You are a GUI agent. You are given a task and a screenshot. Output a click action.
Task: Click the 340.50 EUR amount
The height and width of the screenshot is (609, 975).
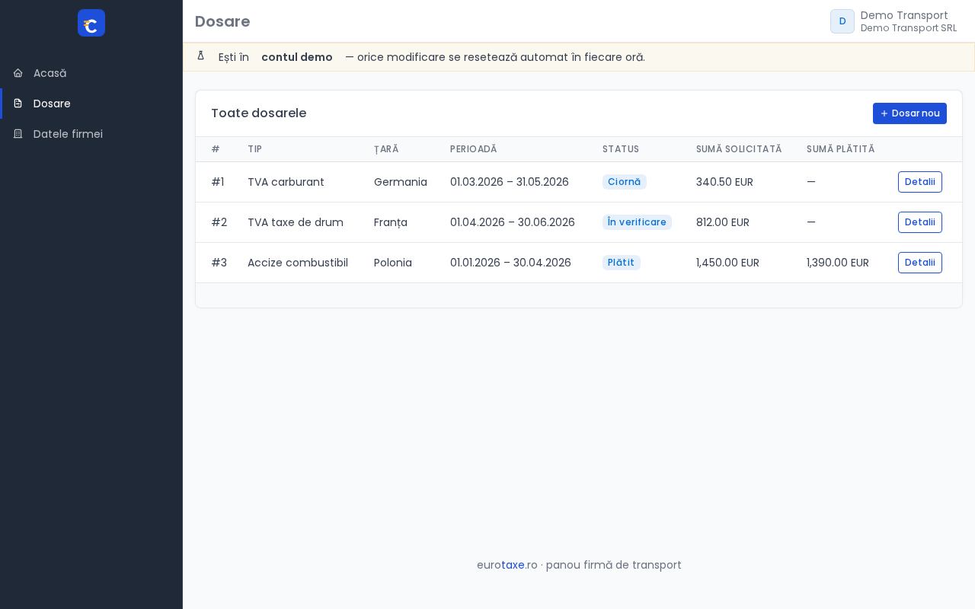pyautogui.click(x=724, y=182)
